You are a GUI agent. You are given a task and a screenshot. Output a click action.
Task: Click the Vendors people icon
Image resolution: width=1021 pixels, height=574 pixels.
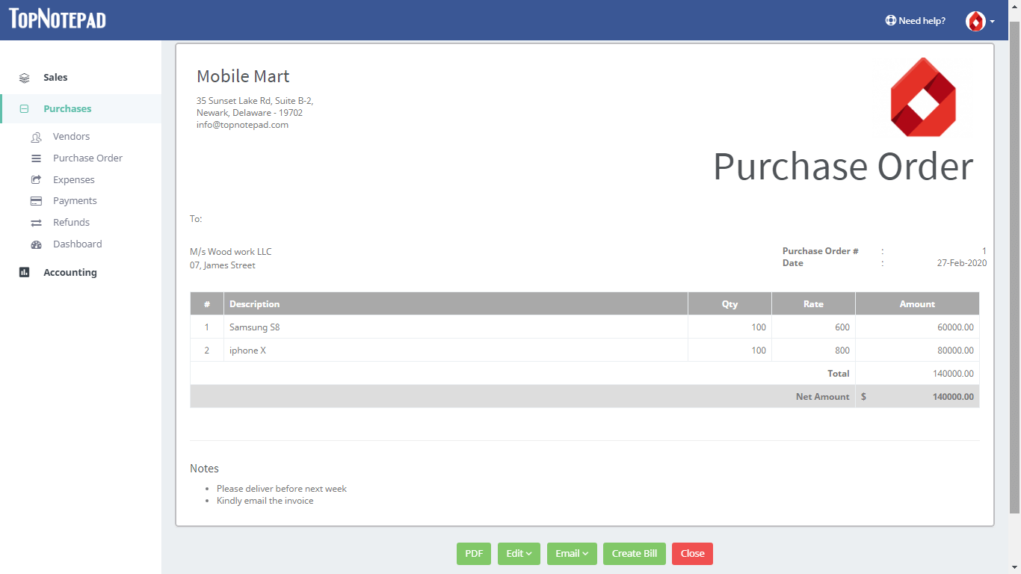[x=36, y=137]
